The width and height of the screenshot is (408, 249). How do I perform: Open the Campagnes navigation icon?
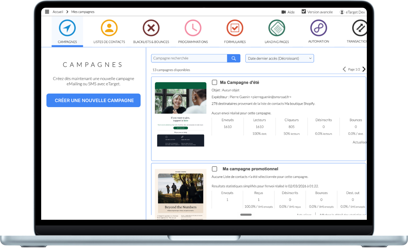coord(67,28)
